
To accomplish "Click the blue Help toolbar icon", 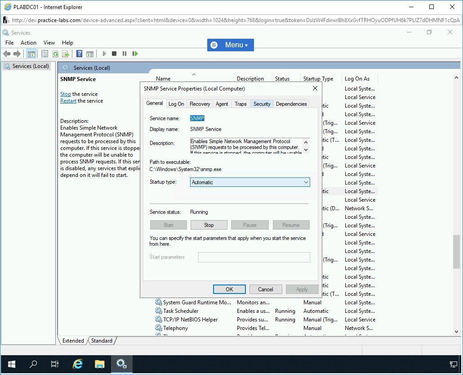I will tap(79, 54).
